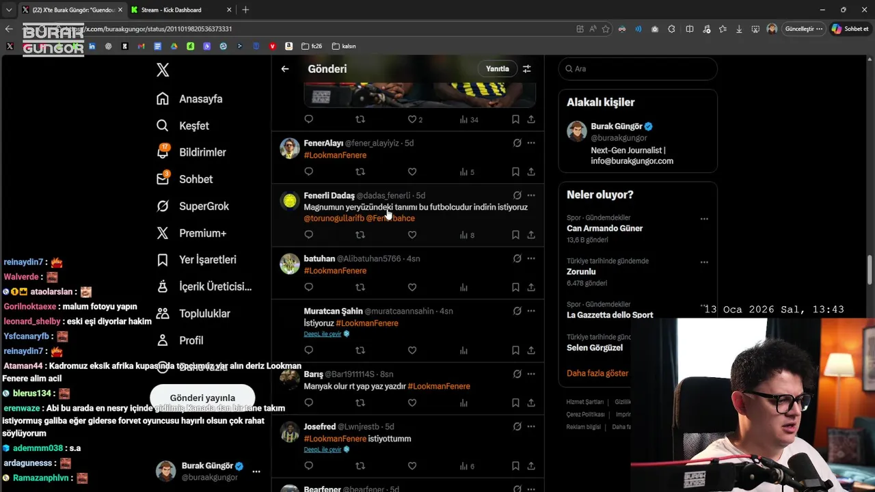The width and height of the screenshot is (875, 492).
Task: Like FenerAlayı's post
Action: pyautogui.click(x=412, y=172)
